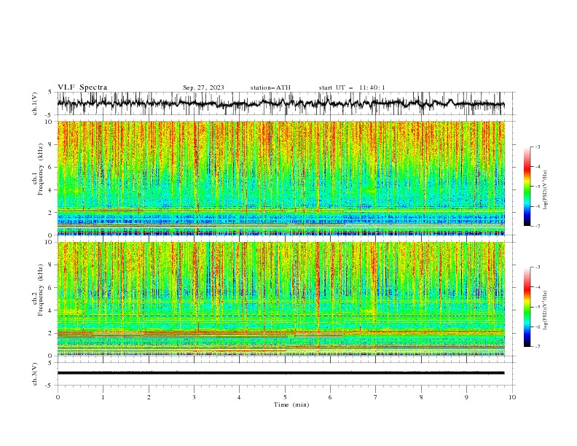The width and height of the screenshot is (577, 446).
Task: Click the ch.1 PSD color scale bar
Action: pyautogui.click(x=527, y=187)
